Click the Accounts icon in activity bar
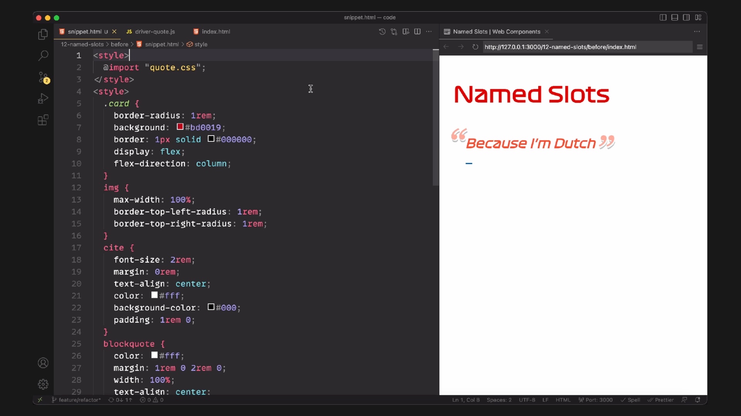 (x=43, y=363)
